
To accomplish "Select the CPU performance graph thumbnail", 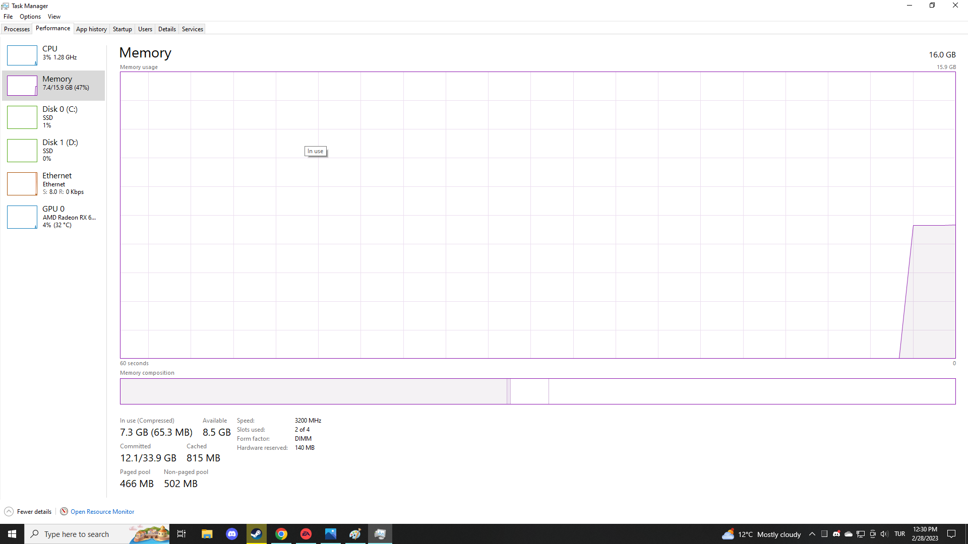I will (x=22, y=55).
